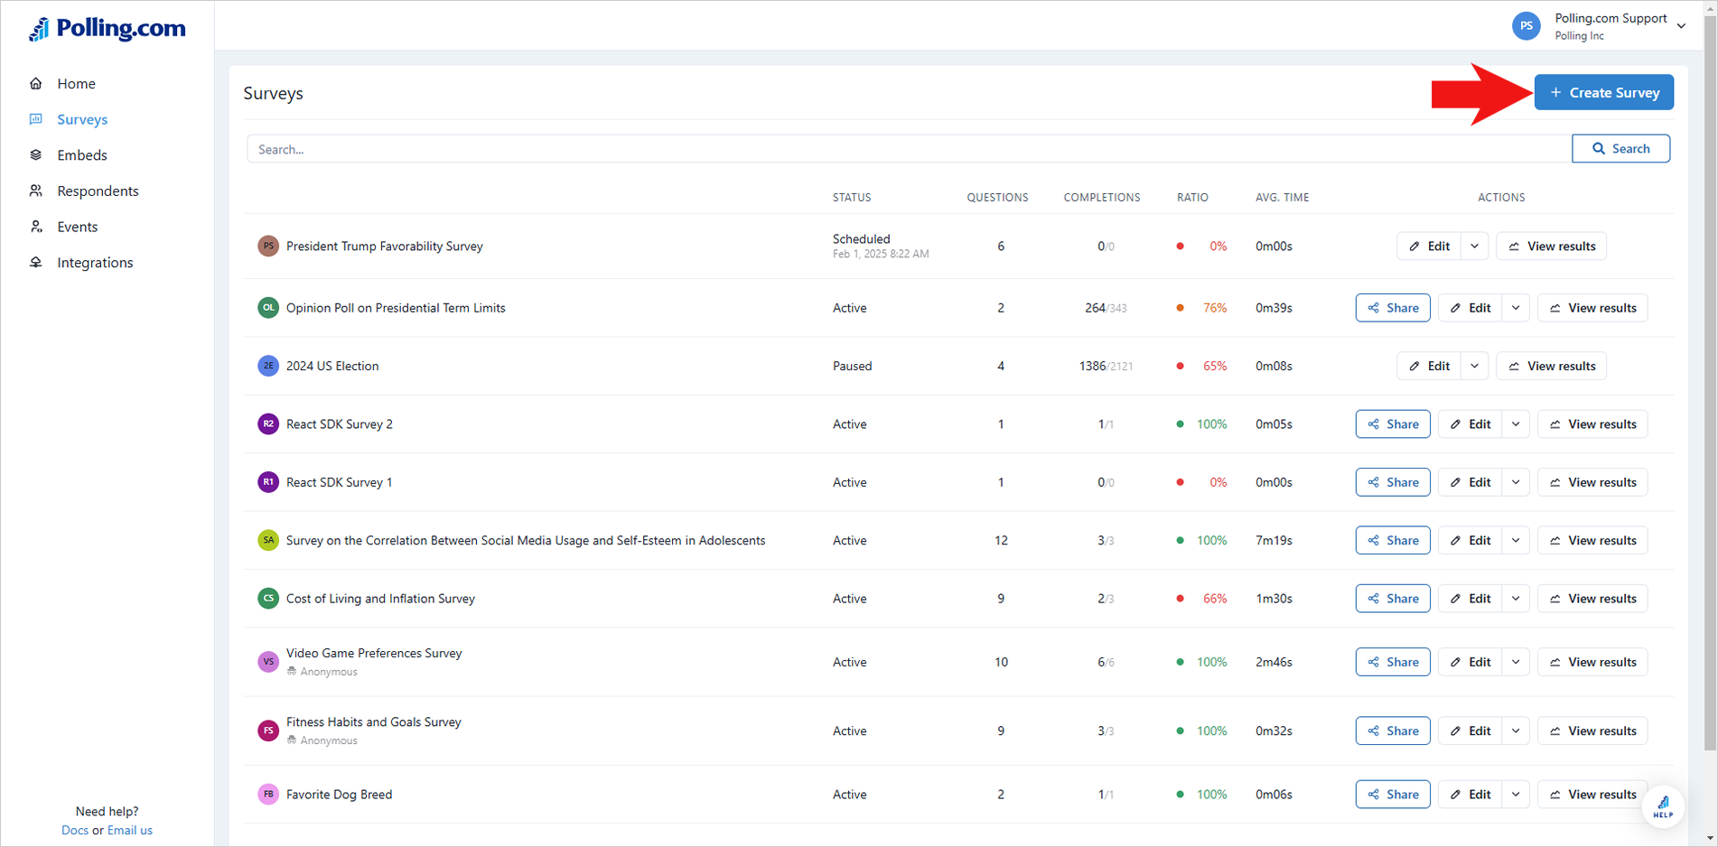
Task: Click the Create Survey button
Action: coord(1603,92)
